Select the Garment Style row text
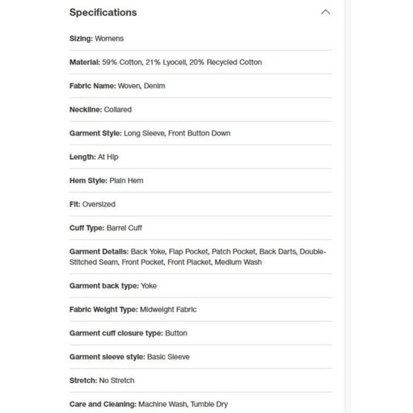Image resolution: width=413 pixels, height=413 pixels. (150, 133)
